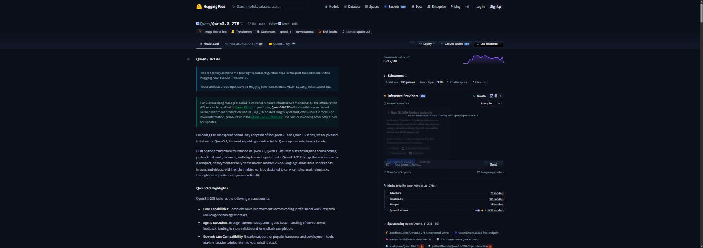Open the License apache-2.0 tag
Screen dimensions: 703x248
[x=356, y=32]
